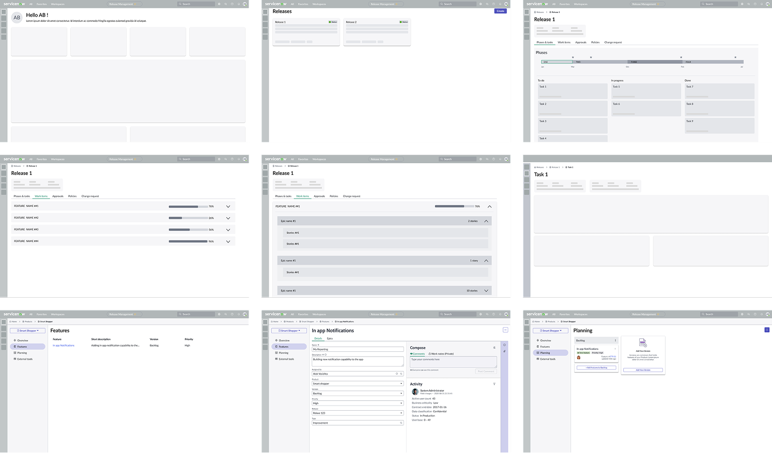Click the globe icon in Hello AB screen header
Viewport: 772px width, 453px height.
tap(219, 4)
